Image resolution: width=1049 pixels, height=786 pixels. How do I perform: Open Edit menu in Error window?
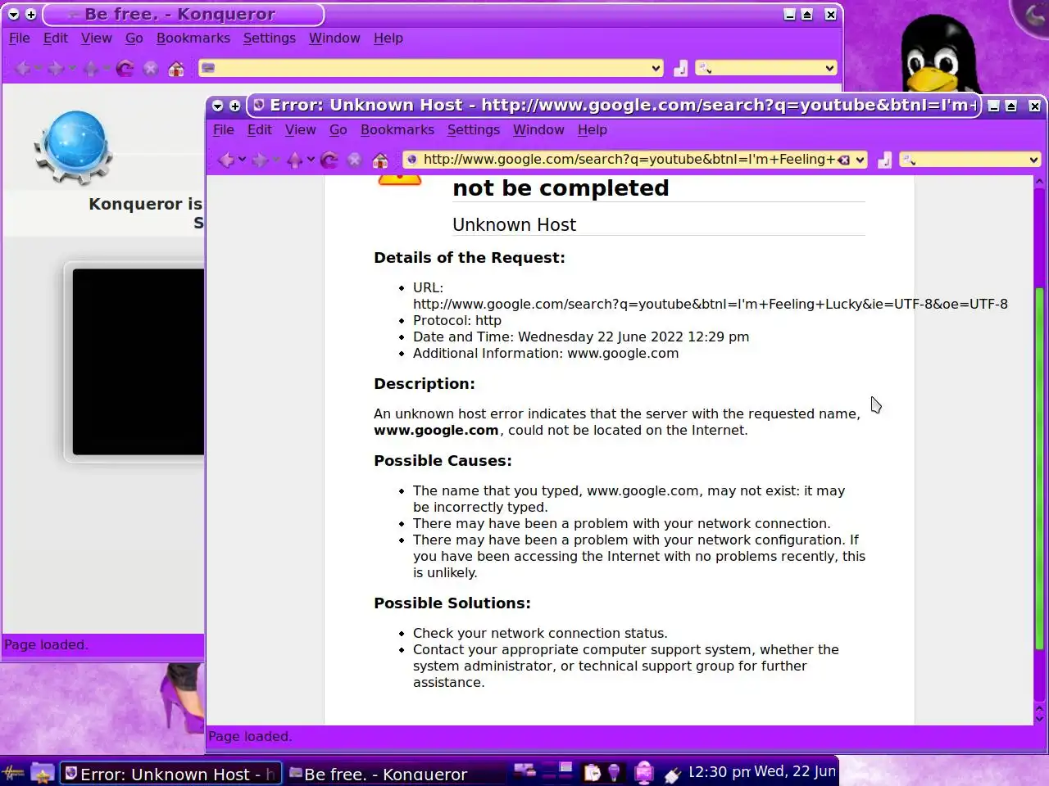point(259,129)
